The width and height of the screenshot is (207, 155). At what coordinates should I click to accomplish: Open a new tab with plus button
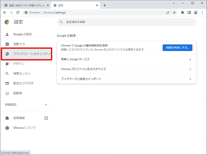click(x=105, y=5)
